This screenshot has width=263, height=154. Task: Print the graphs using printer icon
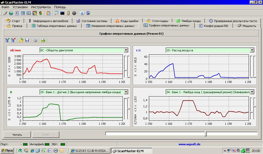tap(35, 40)
